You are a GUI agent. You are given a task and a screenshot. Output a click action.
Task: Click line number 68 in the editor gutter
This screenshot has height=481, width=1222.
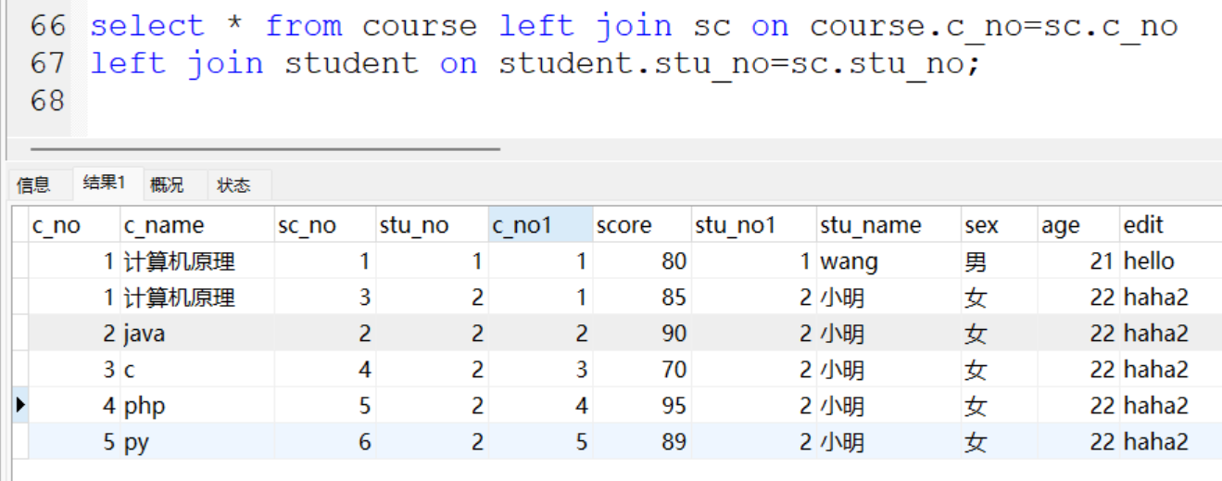pyautogui.click(x=47, y=100)
